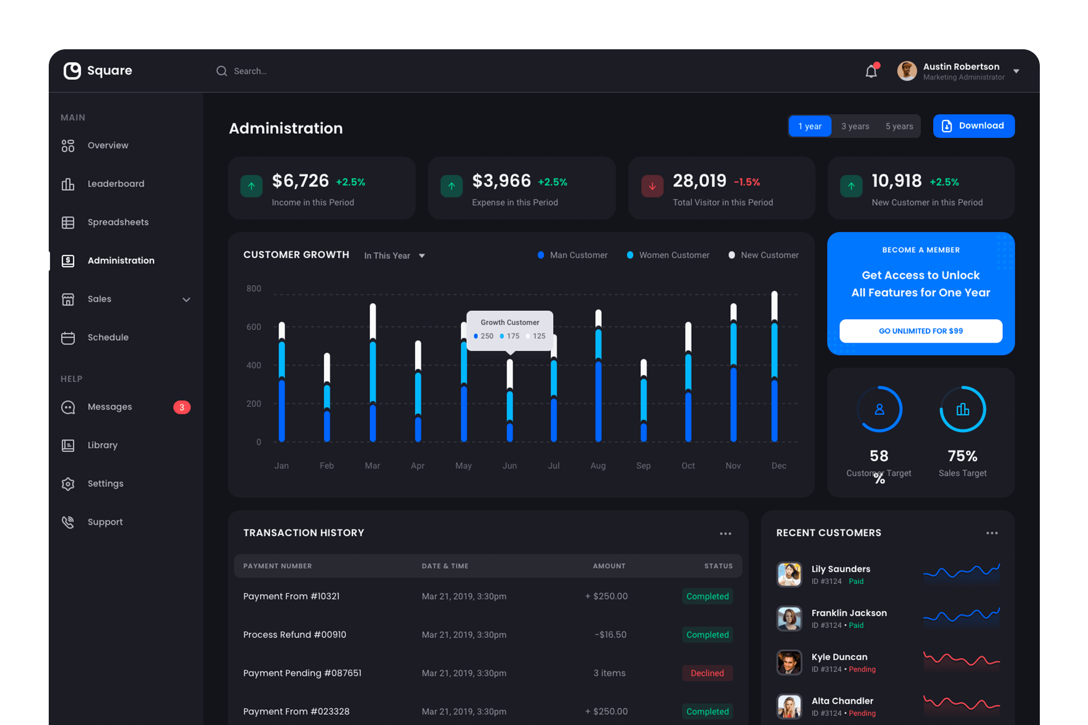Expand the Sales submenu chevron
1088x725 pixels.
coord(186,300)
